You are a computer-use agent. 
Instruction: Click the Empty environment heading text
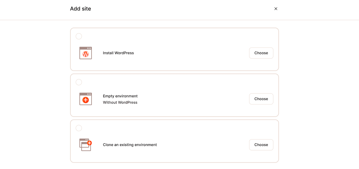point(120,96)
